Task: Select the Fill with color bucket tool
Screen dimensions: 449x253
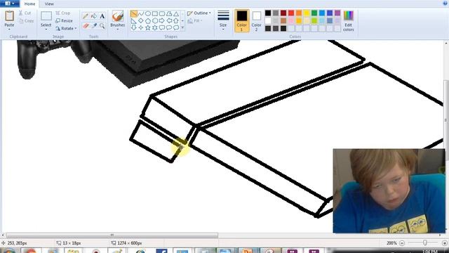Action: coord(94,16)
